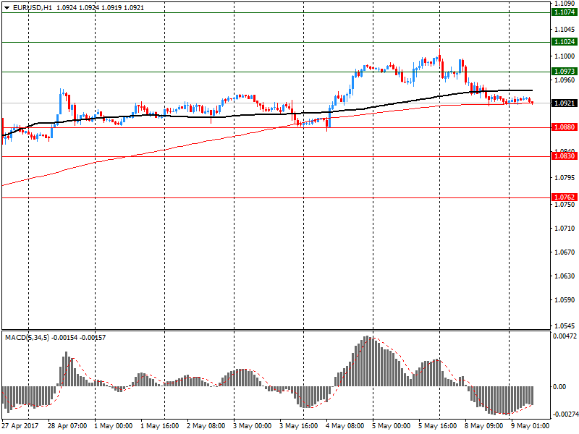Image resolution: width=579 pixels, height=434 pixels.
Task: Select the 1.0973 green resistance level label
Action: (565, 71)
